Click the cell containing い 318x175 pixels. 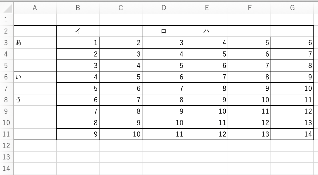35,77
